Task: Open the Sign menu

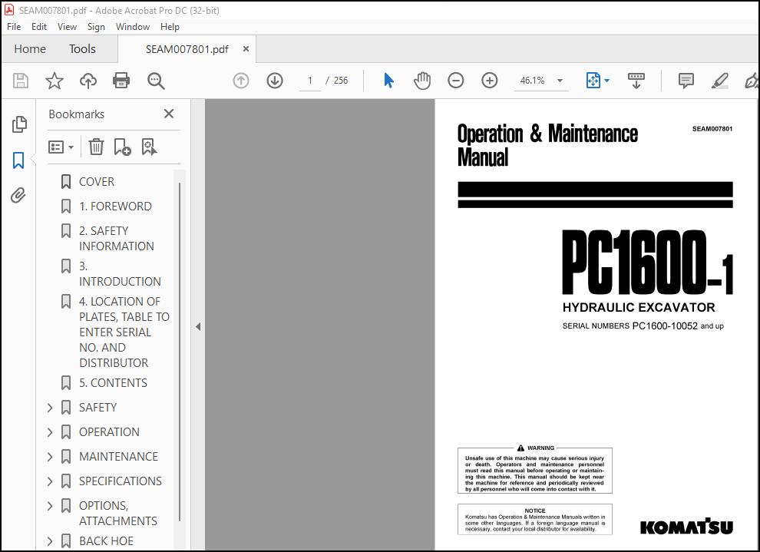Action: [x=96, y=27]
